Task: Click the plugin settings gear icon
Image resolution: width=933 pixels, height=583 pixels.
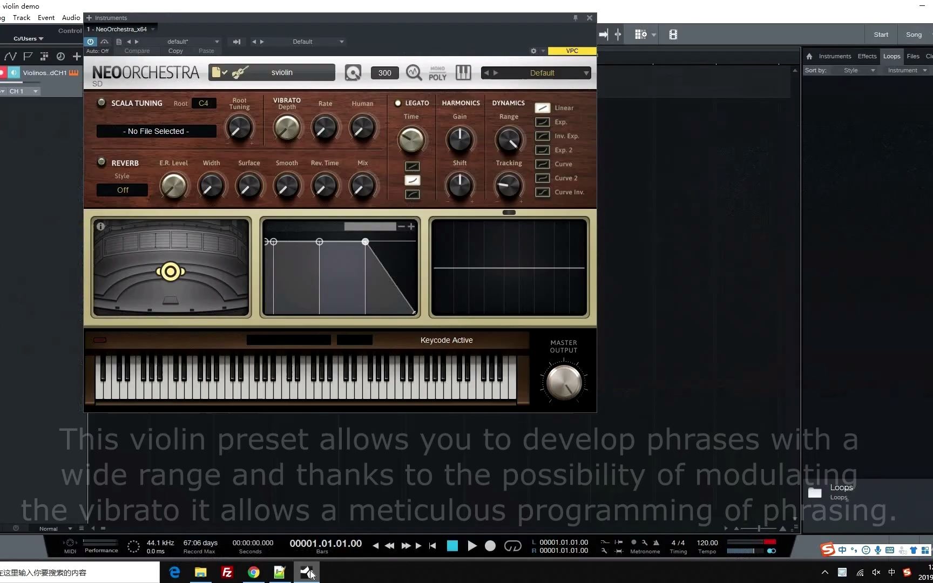Action: tap(533, 51)
